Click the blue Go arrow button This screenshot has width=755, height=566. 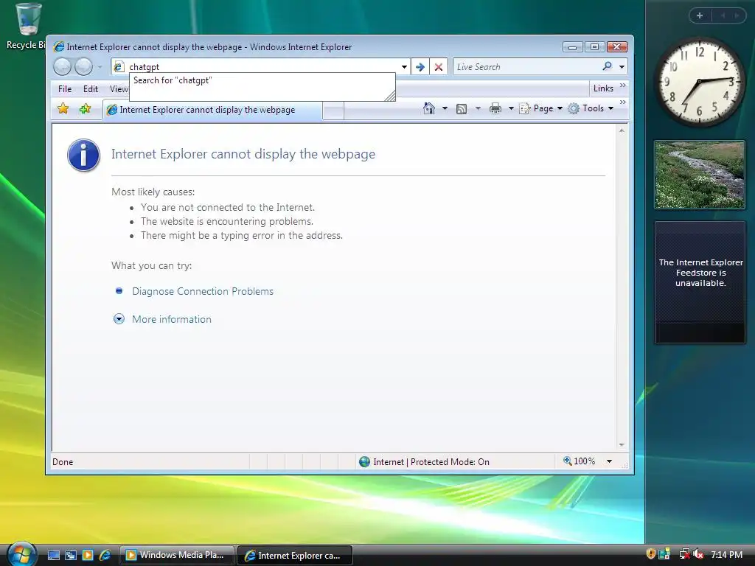click(x=420, y=66)
